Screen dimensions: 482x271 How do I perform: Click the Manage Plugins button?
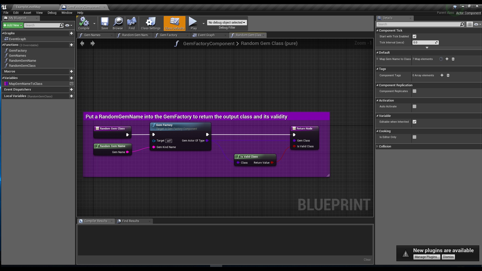(427, 257)
